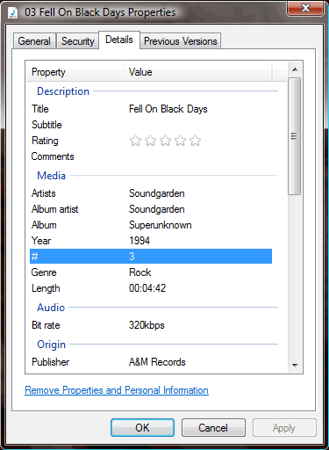The height and width of the screenshot is (450, 329).
Task: Click the empty Comments value field
Action: 199,156
